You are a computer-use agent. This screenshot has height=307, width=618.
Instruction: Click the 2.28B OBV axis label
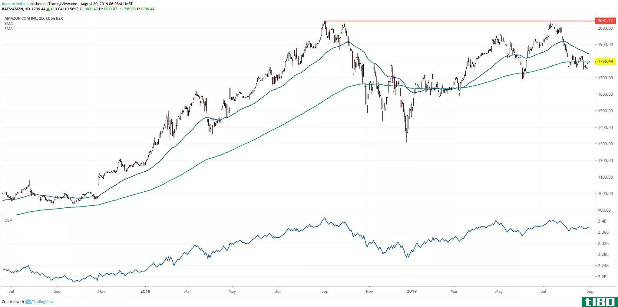coord(603,254)
